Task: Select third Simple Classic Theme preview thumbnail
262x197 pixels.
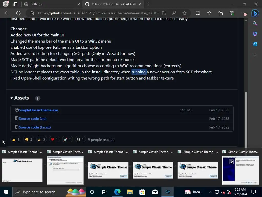Action: 108,170
